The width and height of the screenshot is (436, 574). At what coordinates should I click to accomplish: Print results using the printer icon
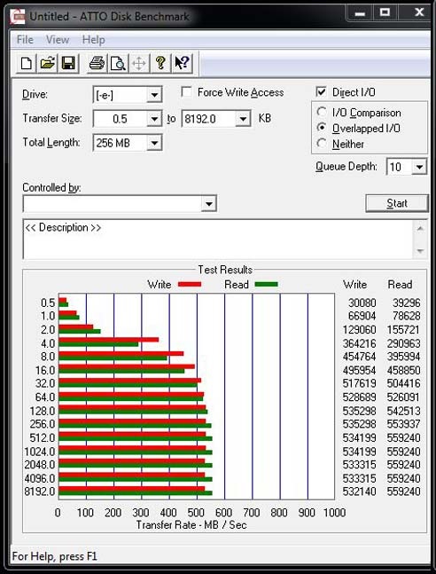(97, 63)
